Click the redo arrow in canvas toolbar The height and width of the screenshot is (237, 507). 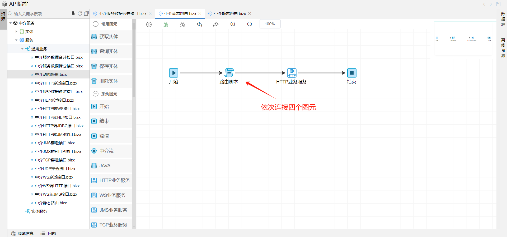(216, 24)
